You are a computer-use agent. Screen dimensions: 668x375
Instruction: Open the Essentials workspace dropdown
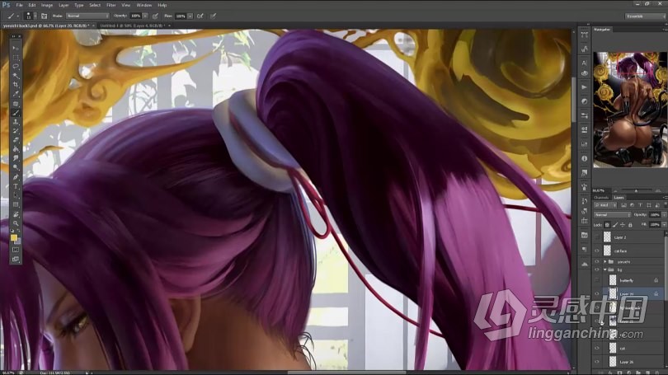point(645,16)
